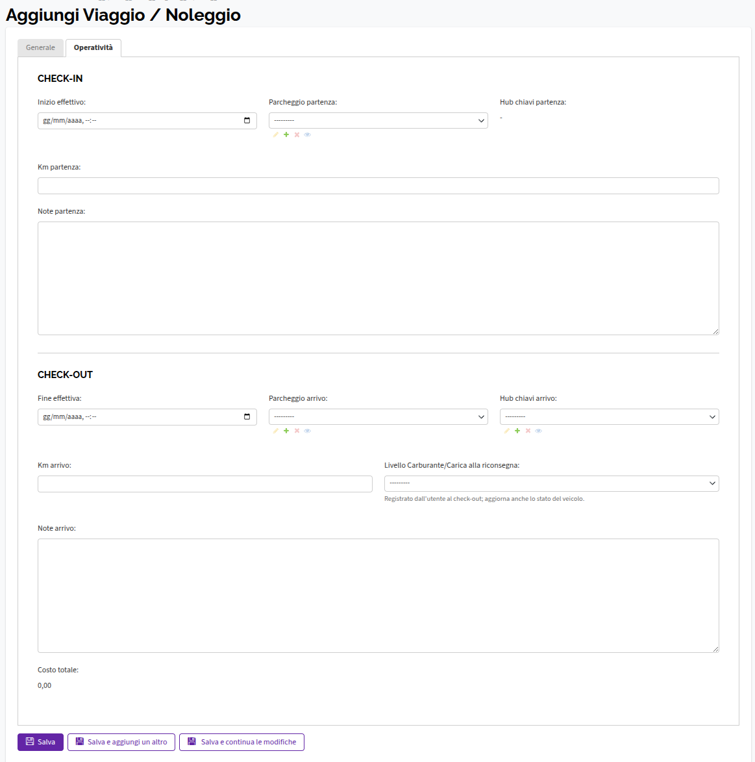Open calendar picker for Fine effettiva

coord(247,416)
